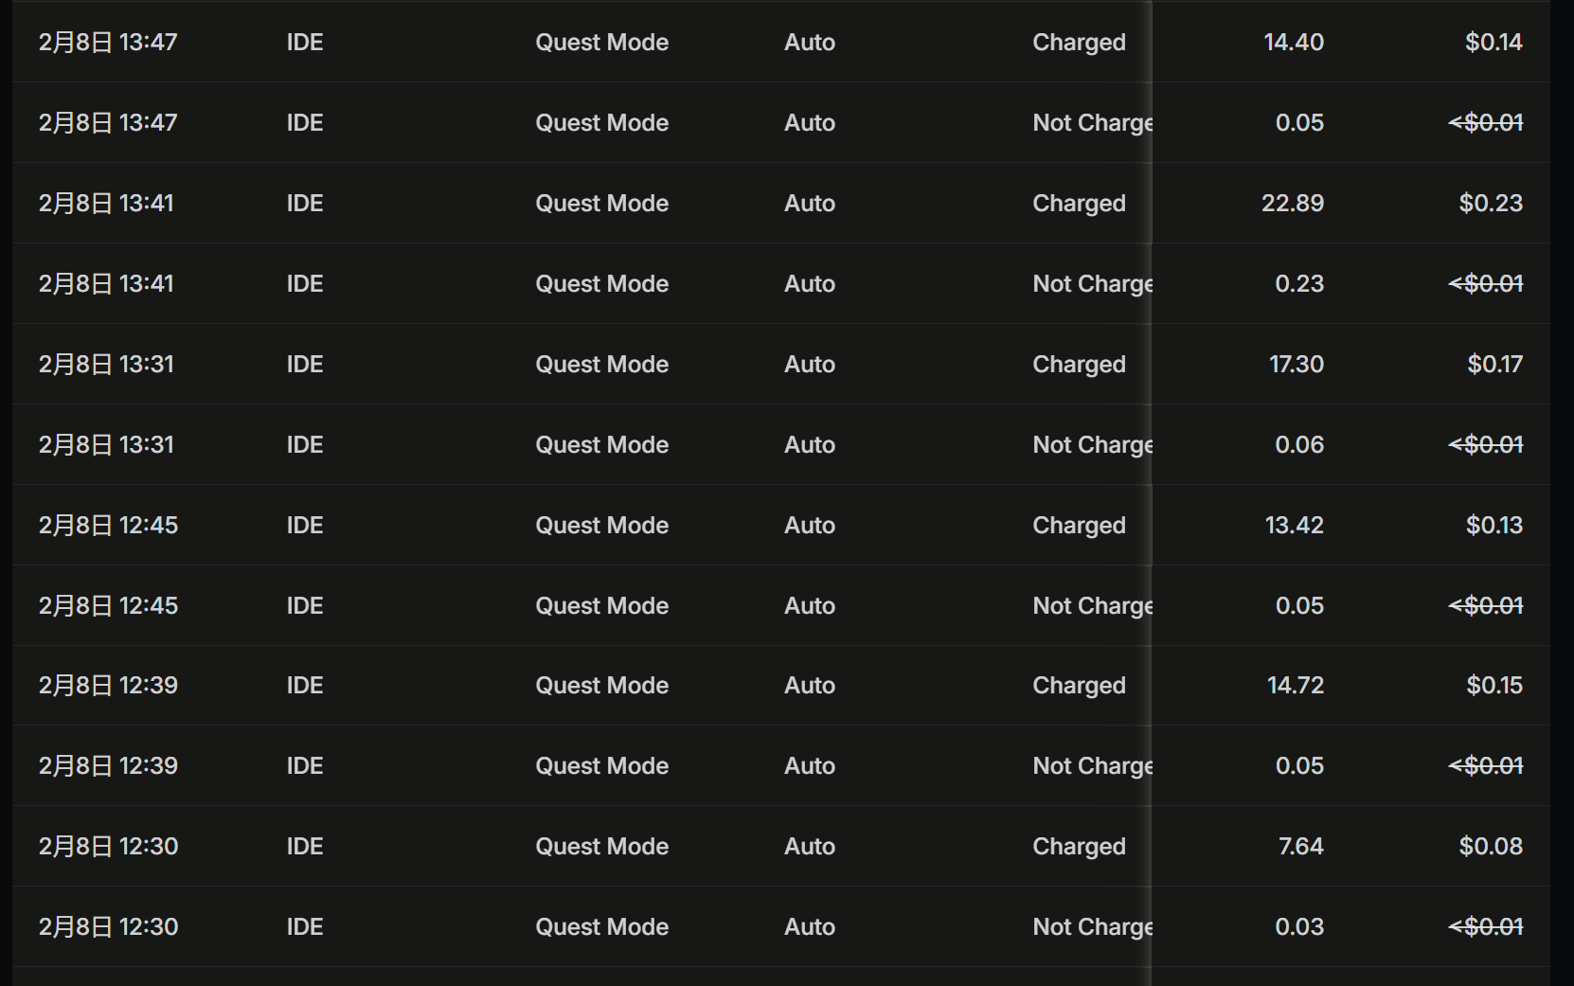Select the $0.23 cost cell
1574x986 pixels.
(x=1491, y=203)
